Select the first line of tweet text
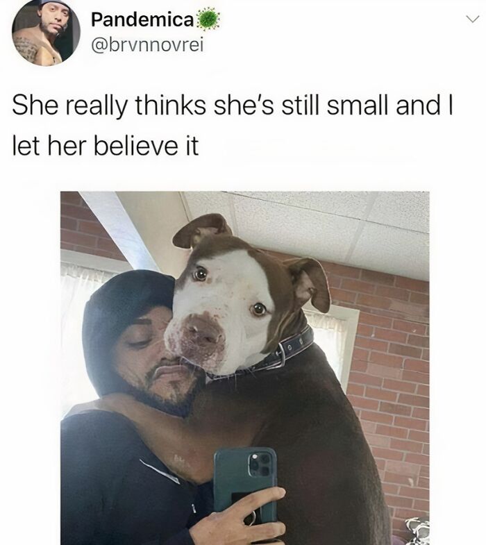Viewport: 486px width, 545px height. [x=233, y=106]
